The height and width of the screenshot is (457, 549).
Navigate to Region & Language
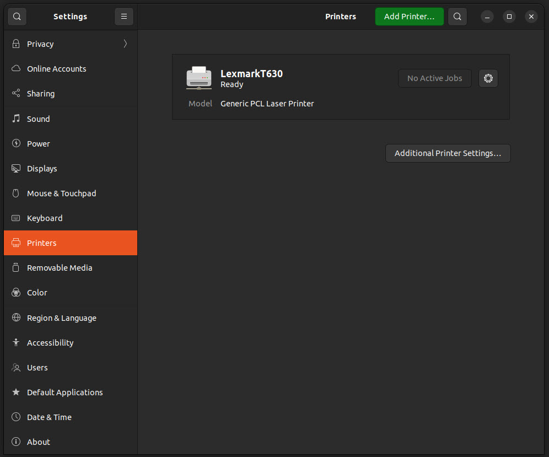pos(61,318)
